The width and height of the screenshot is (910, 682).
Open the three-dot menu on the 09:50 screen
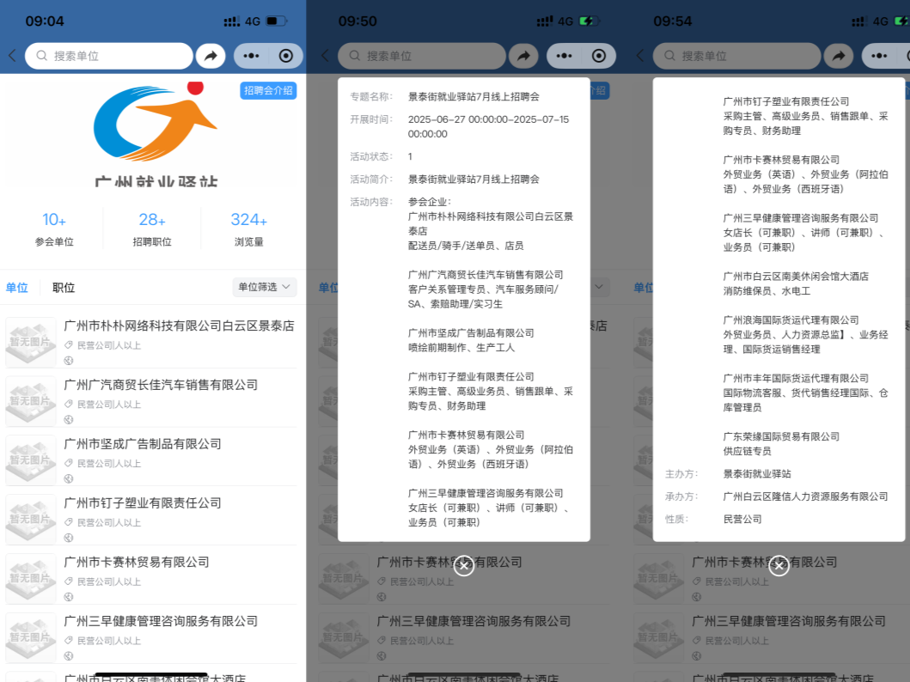(564, 56)
